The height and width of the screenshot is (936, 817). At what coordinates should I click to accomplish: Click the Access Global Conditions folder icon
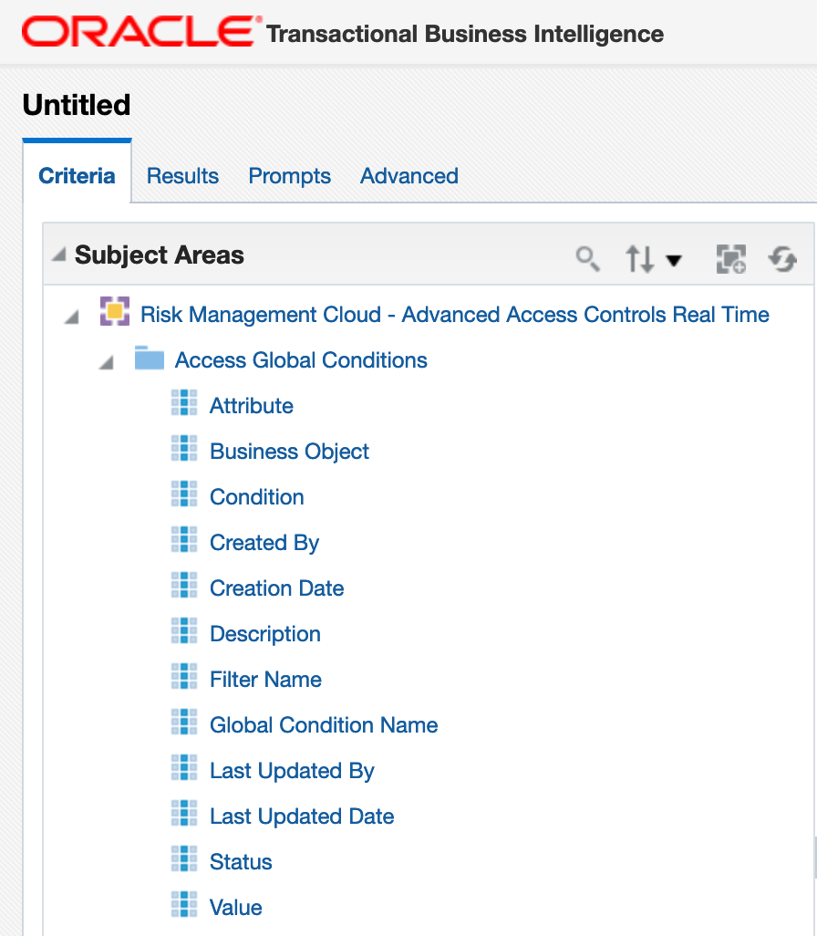coord(150,358)
